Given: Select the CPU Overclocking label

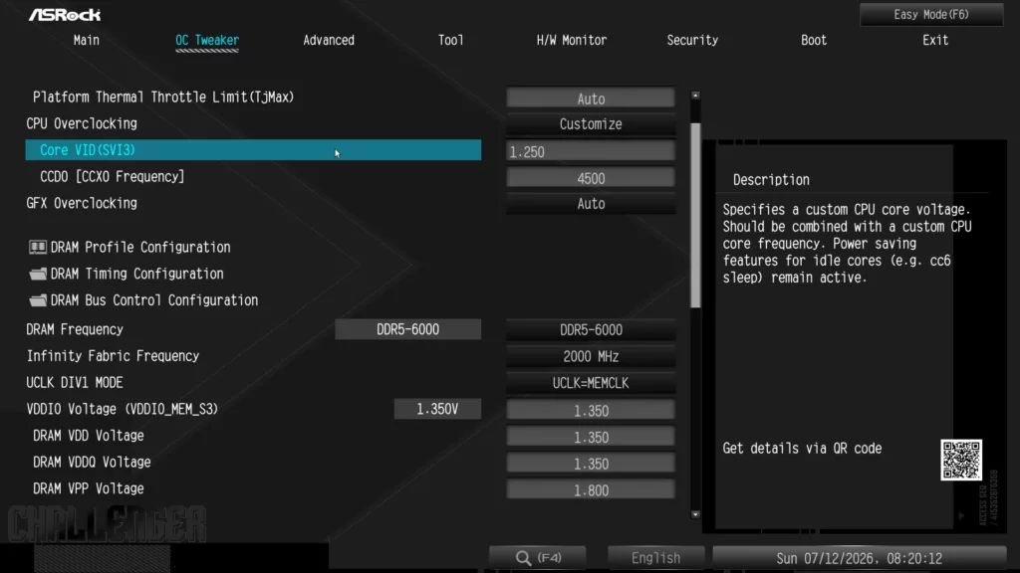Looking at the screenshot, I should 82,123.
